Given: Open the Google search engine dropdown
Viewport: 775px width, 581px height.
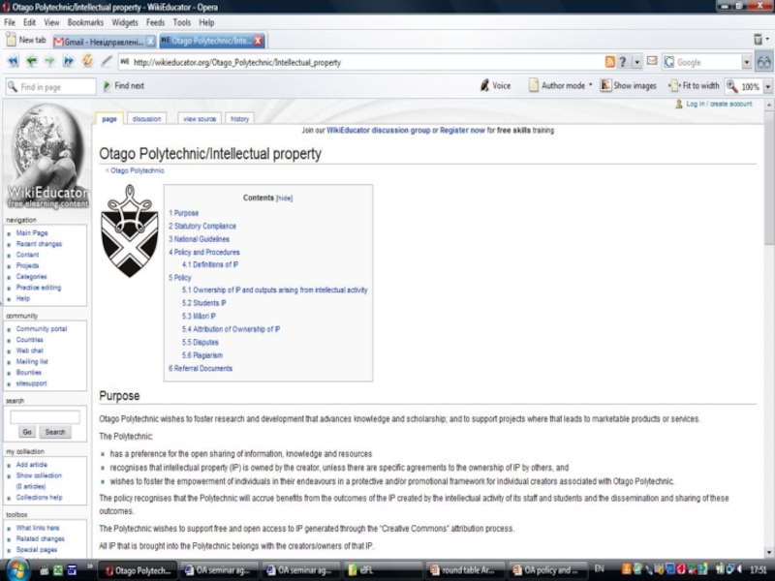Looking at the screenshot, I should tap(746, 62).
